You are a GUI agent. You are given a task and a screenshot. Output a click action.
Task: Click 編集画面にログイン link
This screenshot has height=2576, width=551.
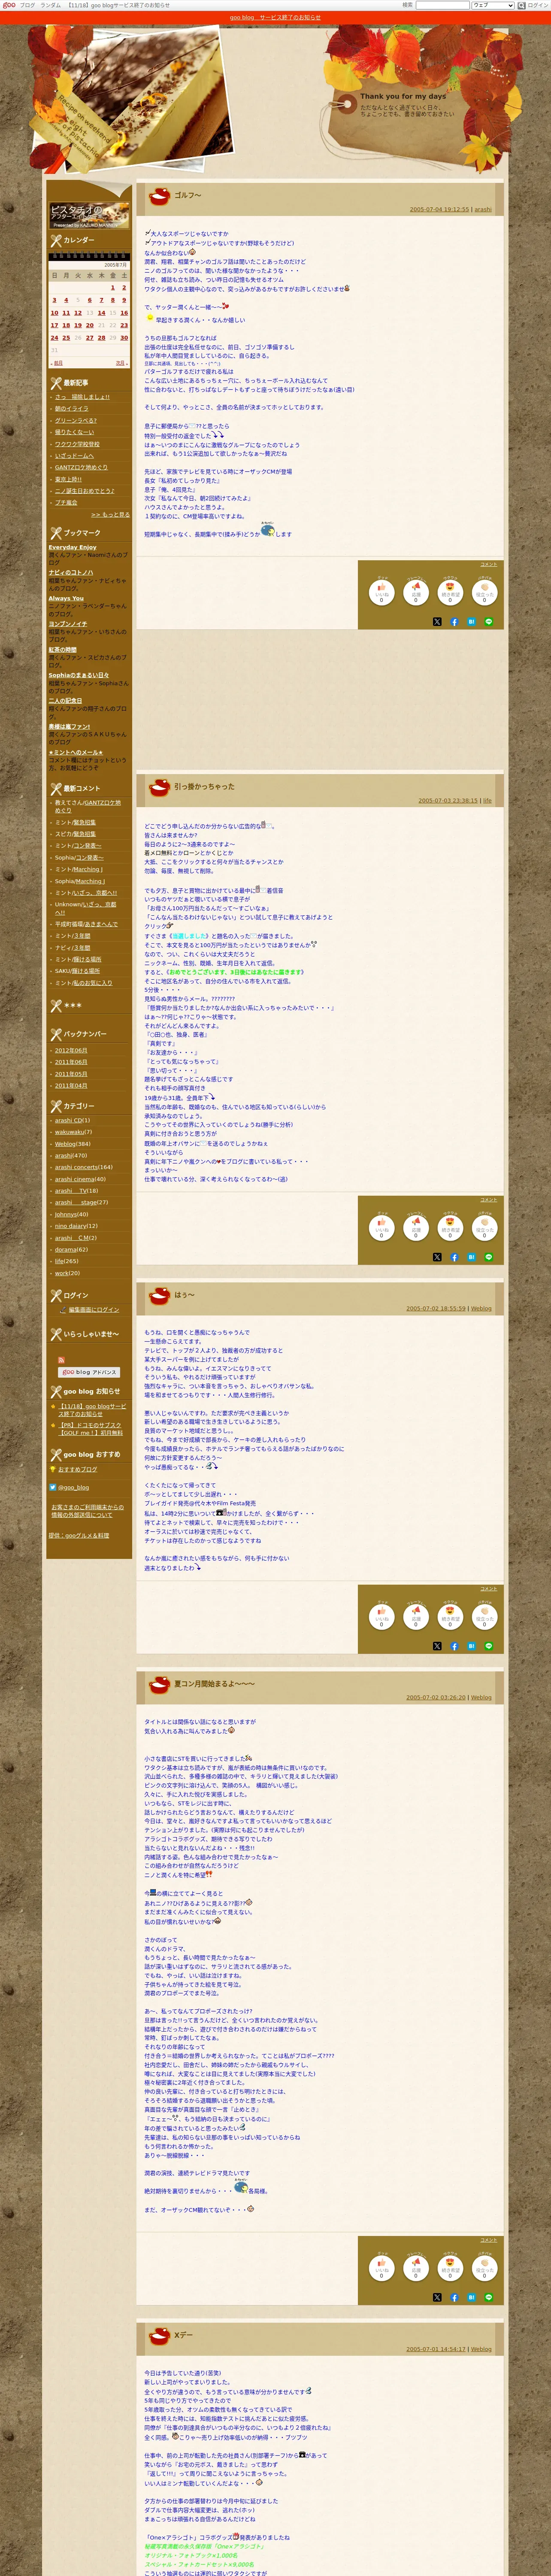tap(93, 1310)
